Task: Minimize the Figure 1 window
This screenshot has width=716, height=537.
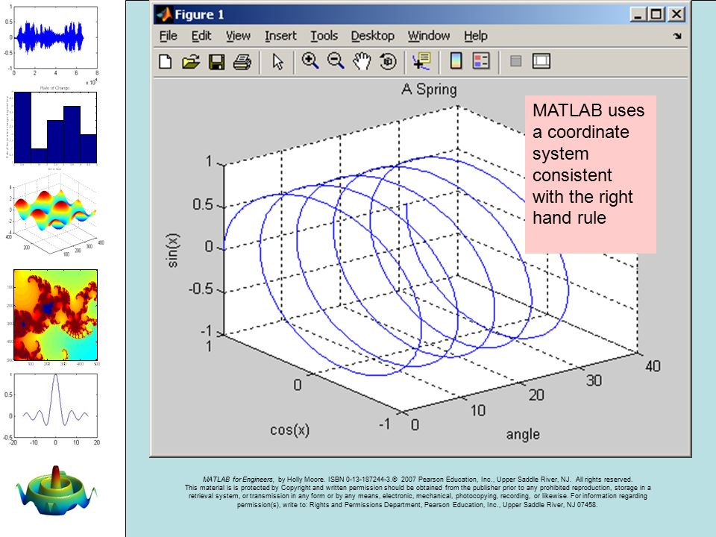Action: tap(638, 14)
